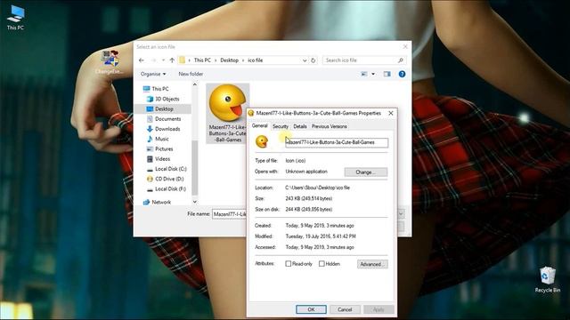570x320 pixels.
Task: Expand the address bar history dropdown
Action: pos(305,60)
